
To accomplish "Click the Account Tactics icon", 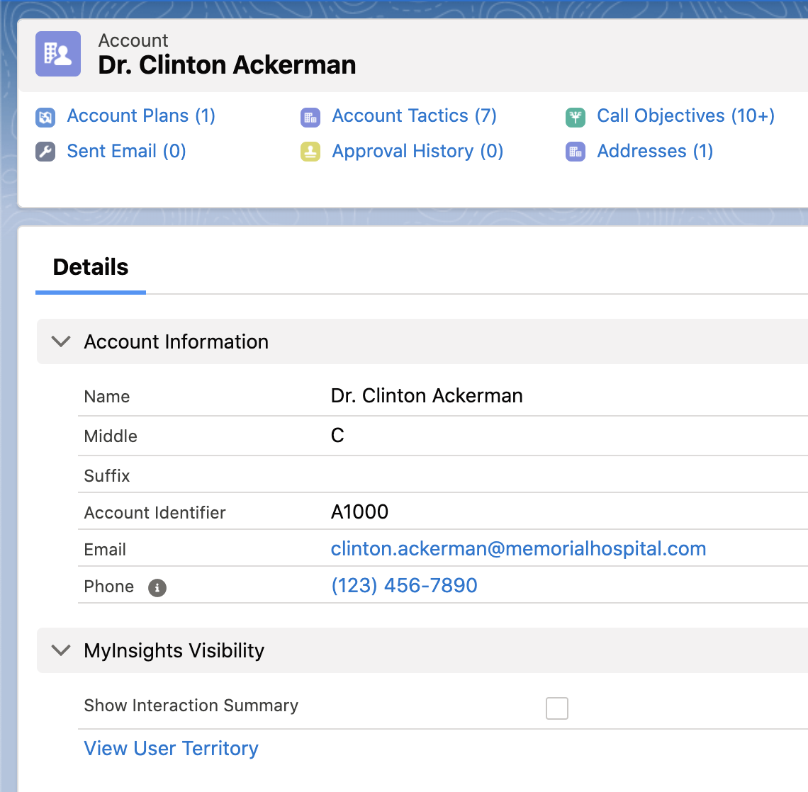I will click(x=310, y=117).
